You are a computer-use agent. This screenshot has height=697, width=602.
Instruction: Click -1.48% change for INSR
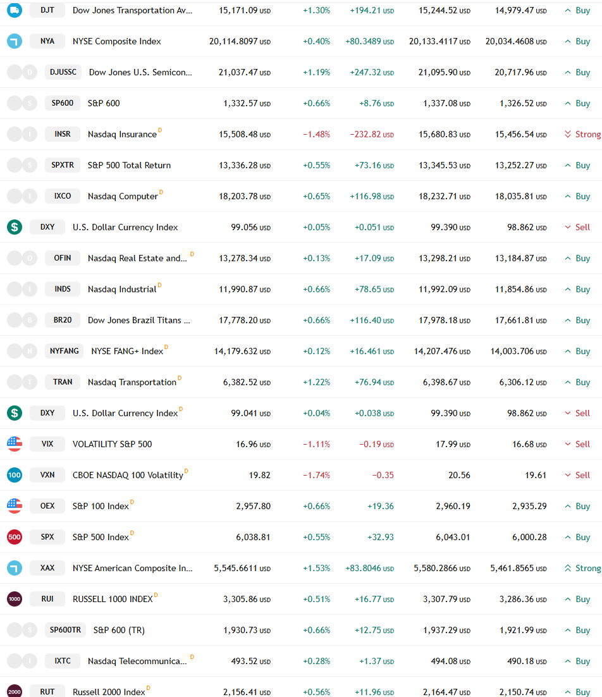[x=316, y=134]
